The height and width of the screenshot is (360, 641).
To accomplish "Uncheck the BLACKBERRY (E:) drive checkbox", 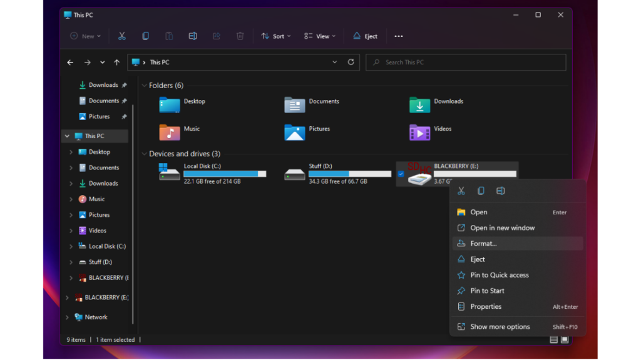I will (401, 174).
